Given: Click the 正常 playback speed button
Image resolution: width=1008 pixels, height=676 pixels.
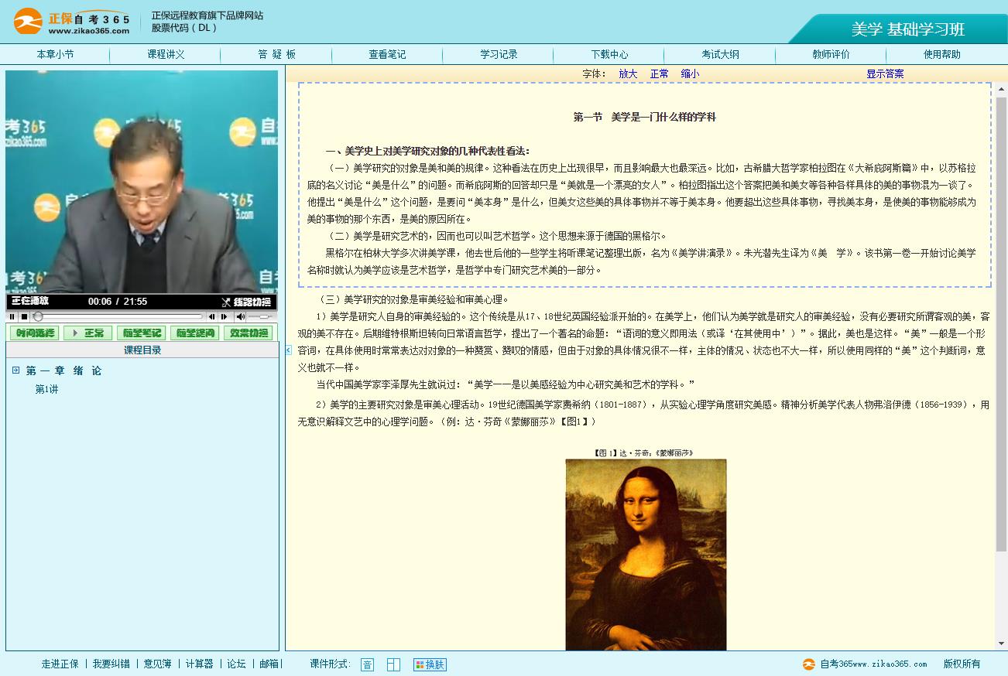Looking at the screenshot, I should point(87,333).
